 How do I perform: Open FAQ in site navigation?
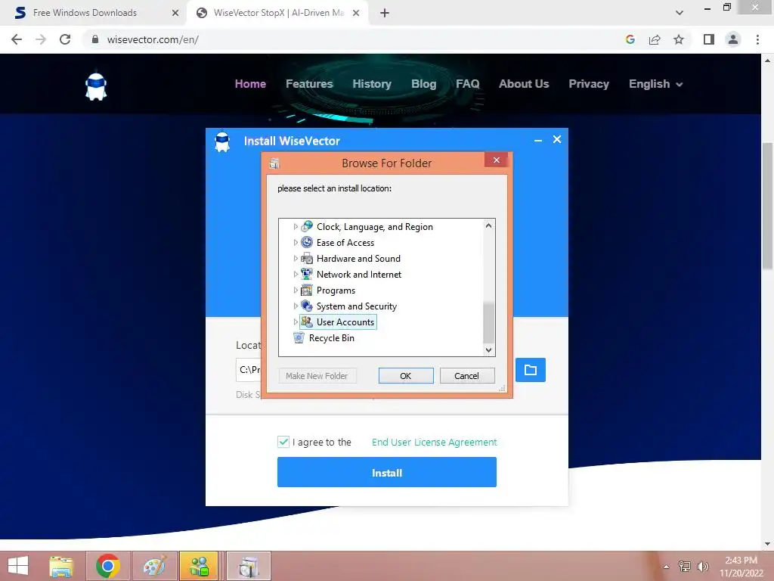467,84
